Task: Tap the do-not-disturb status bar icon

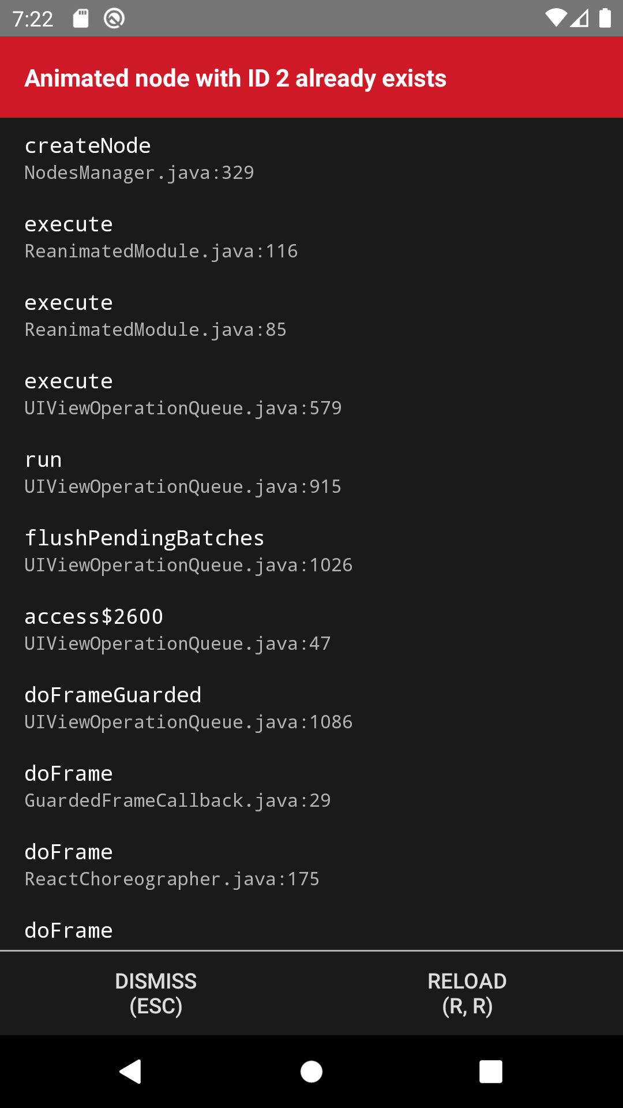Action: 113,18
